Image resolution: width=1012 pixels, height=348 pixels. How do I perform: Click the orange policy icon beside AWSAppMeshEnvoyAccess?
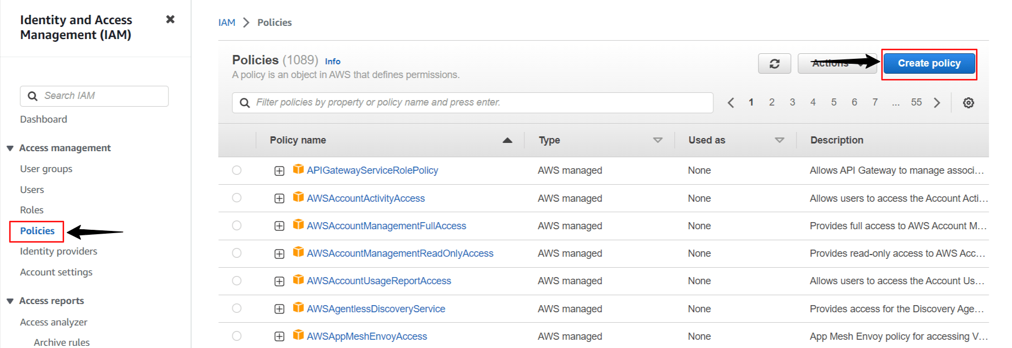(298, 336)
